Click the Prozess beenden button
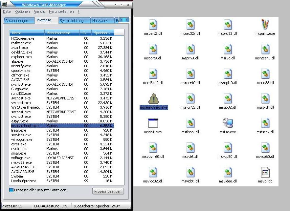 [108, 191]
